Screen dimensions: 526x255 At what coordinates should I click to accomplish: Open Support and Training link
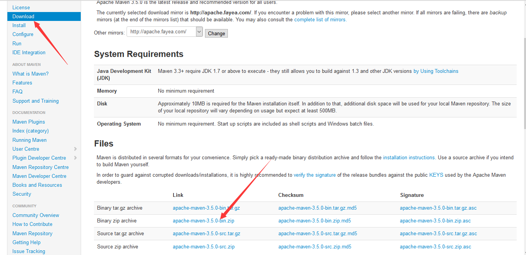35,101
